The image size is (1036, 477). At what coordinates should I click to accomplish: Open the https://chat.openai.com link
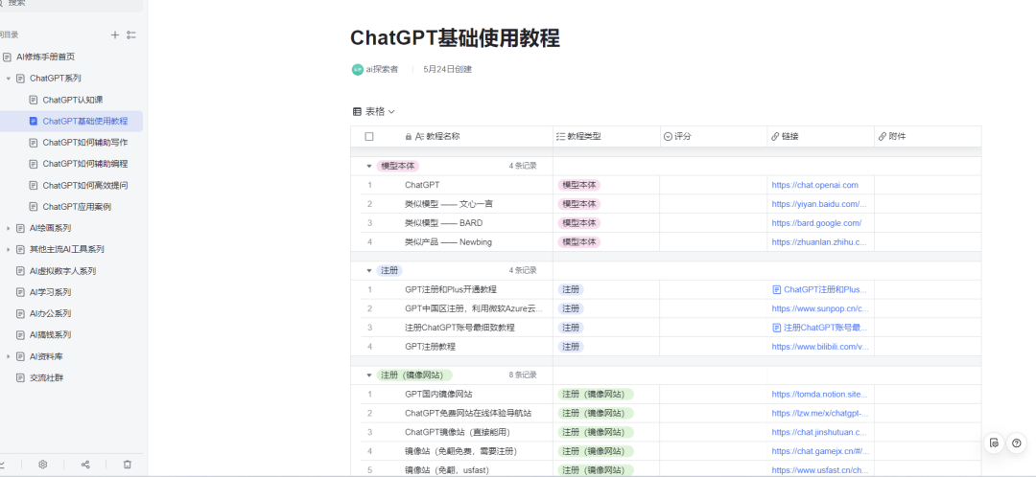(x=814, y=186)
